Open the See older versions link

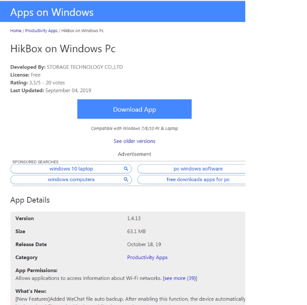(134, 141)
